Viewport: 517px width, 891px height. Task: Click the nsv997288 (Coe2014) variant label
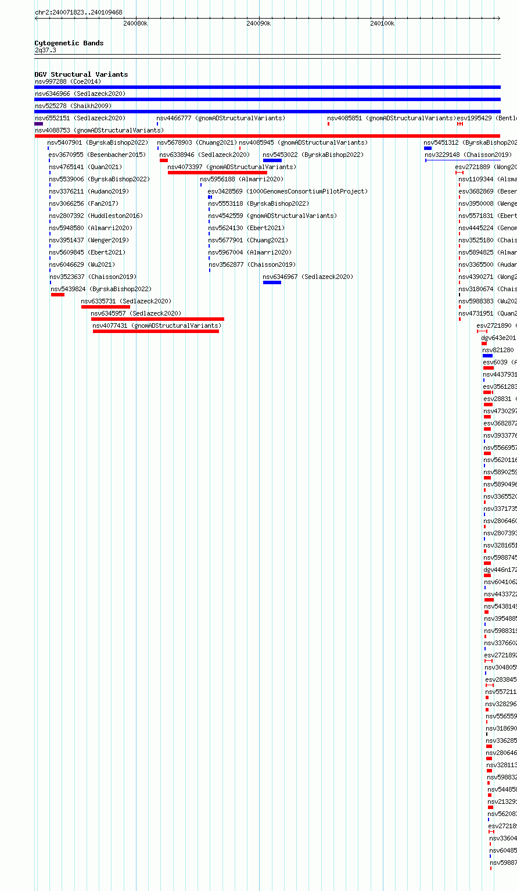point(67,81)
